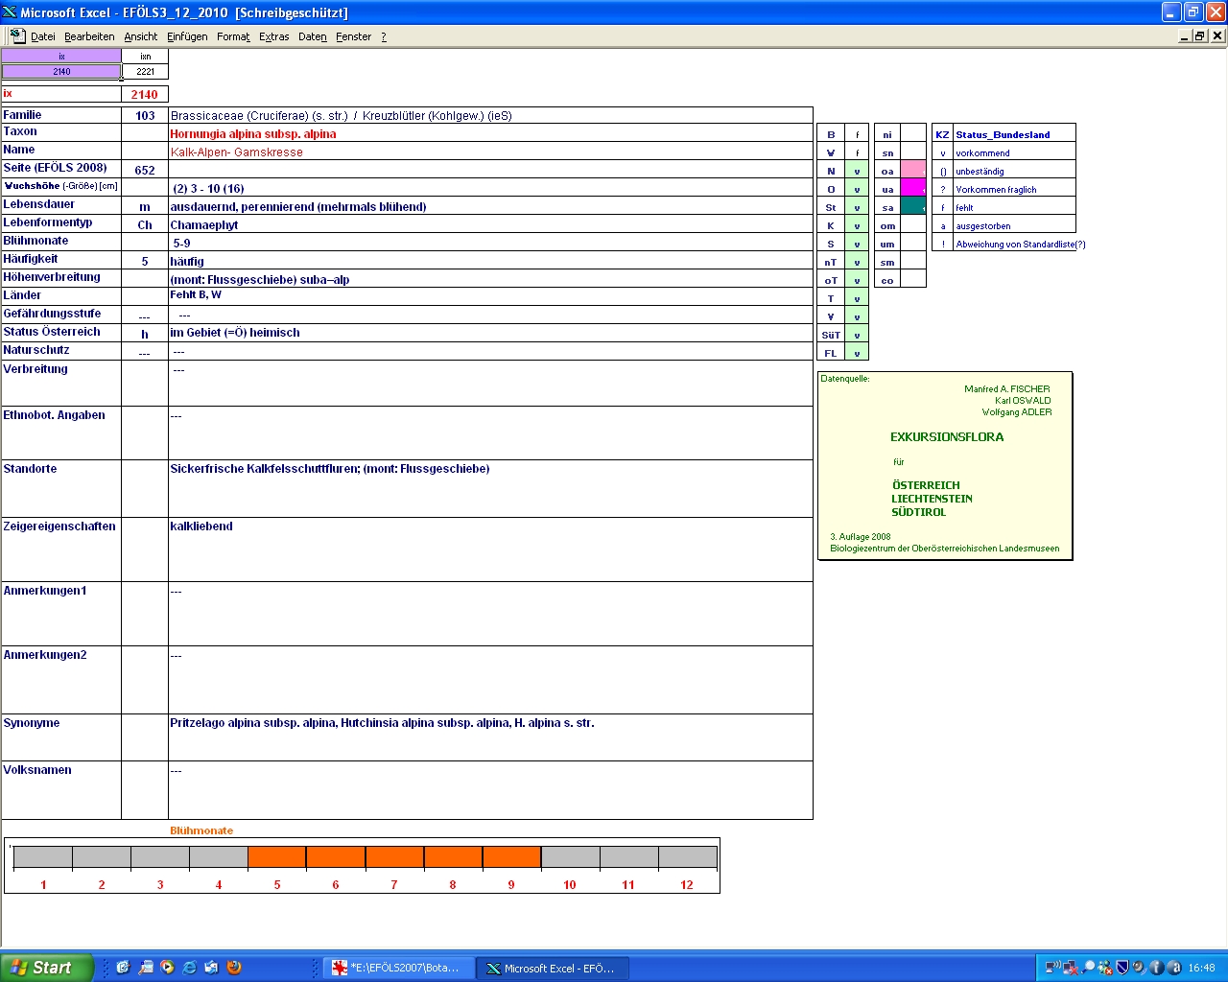Open the security shield tray icon
The width and height of the screenshot is (1228, 982).
point(1122,968)
